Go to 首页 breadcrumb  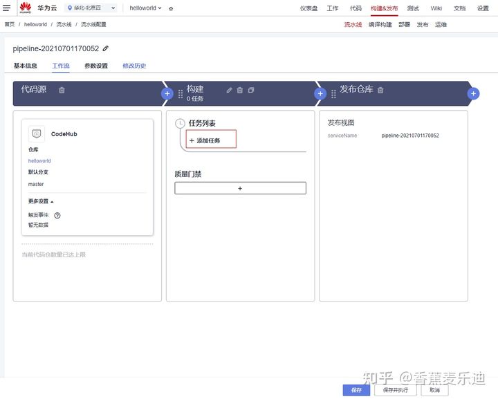coord(10,24)
